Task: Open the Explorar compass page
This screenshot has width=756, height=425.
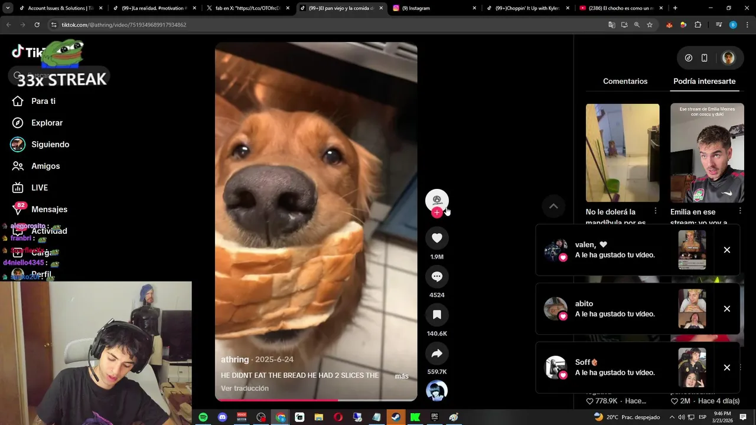Action: point(38,123)
